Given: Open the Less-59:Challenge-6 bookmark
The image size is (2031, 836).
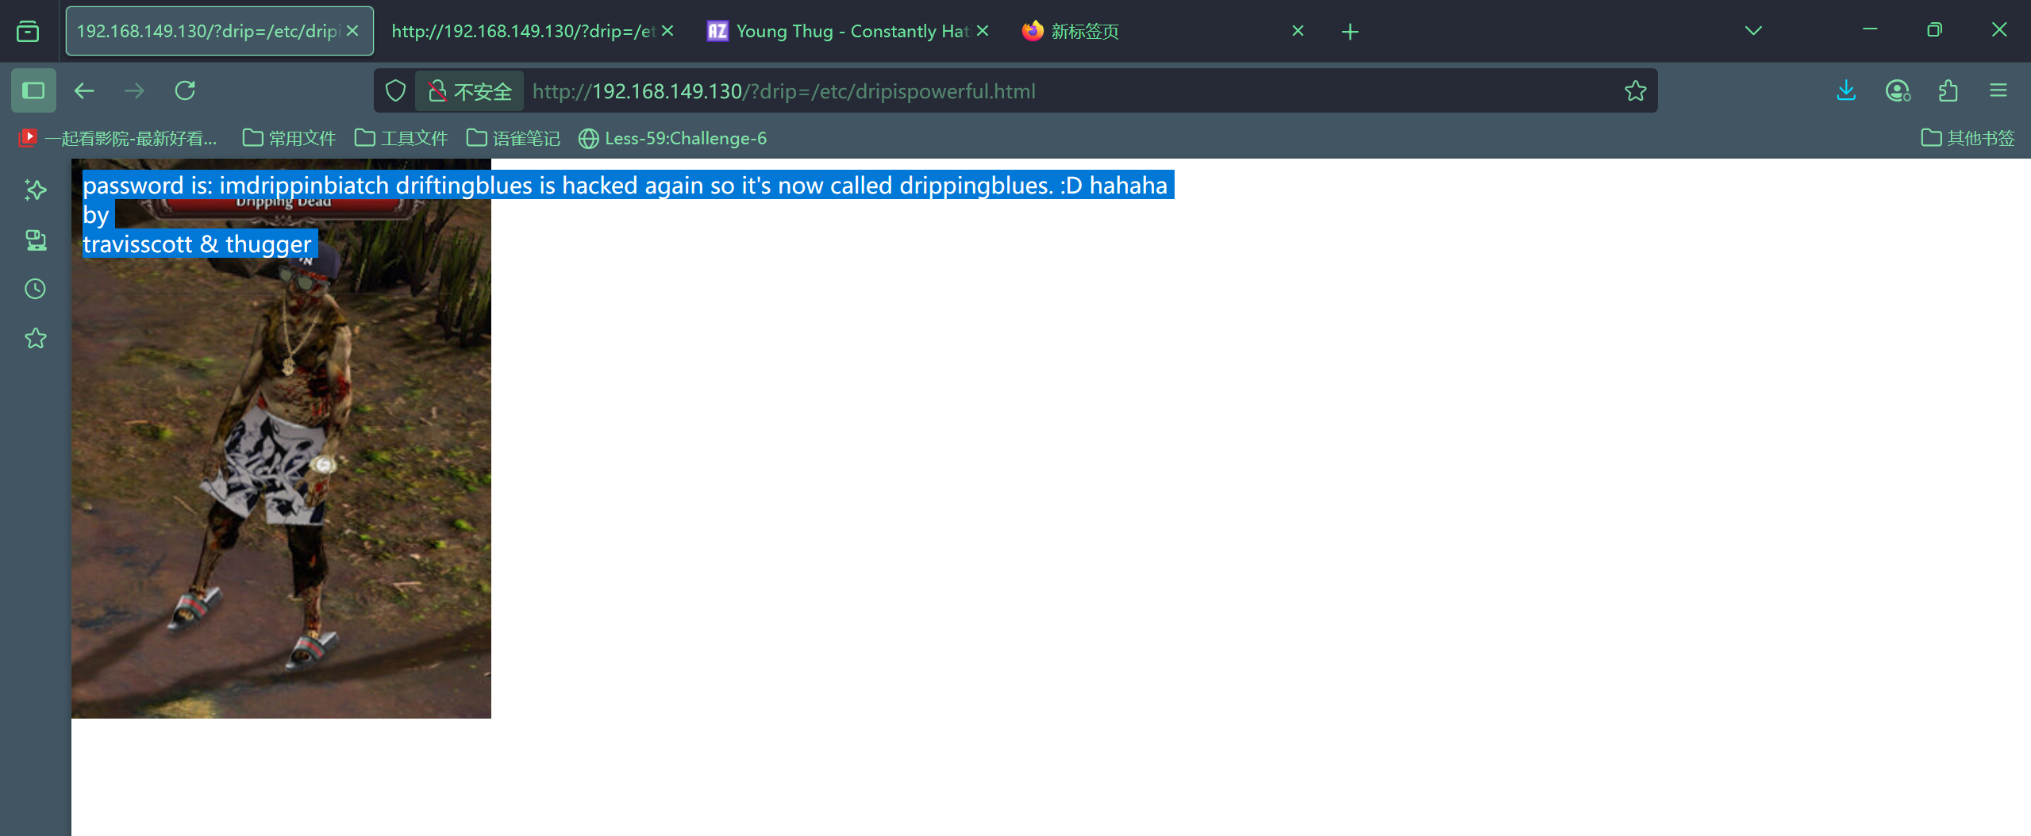Looking at the screenshot, I should (672, 138).
